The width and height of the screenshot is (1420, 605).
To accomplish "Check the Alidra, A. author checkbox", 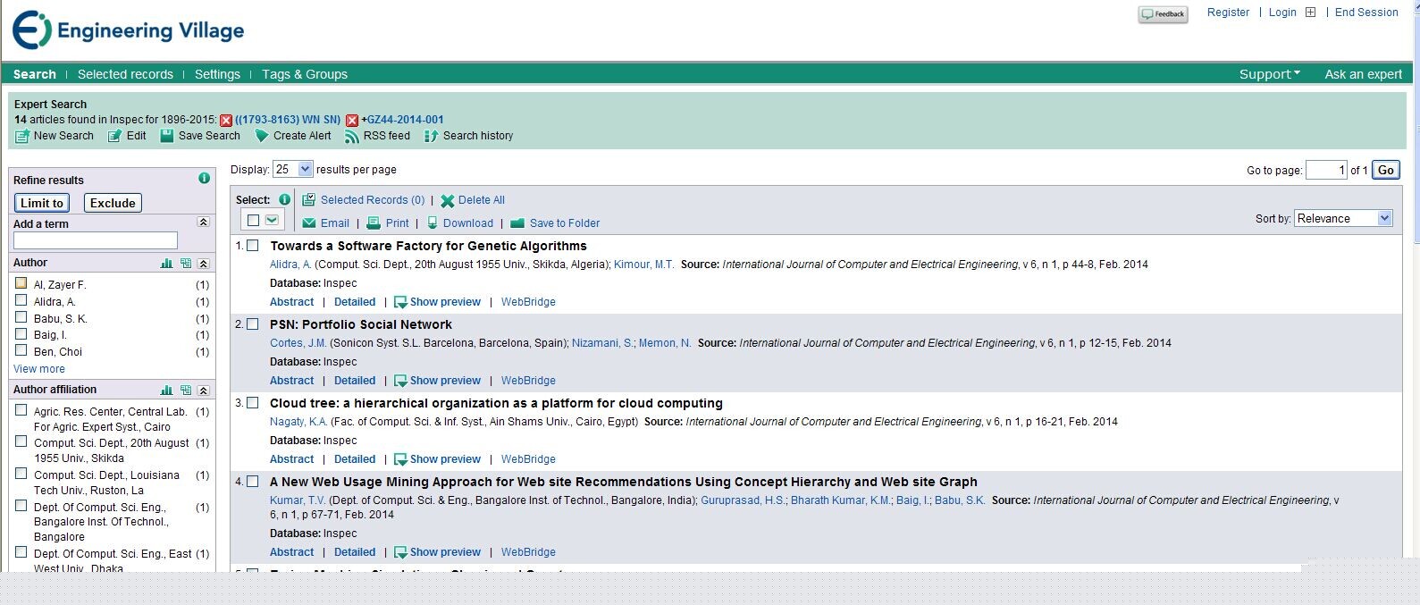I will [x=21, y=301].
